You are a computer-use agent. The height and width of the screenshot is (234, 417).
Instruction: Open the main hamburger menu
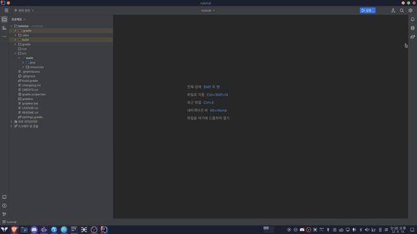7,10
